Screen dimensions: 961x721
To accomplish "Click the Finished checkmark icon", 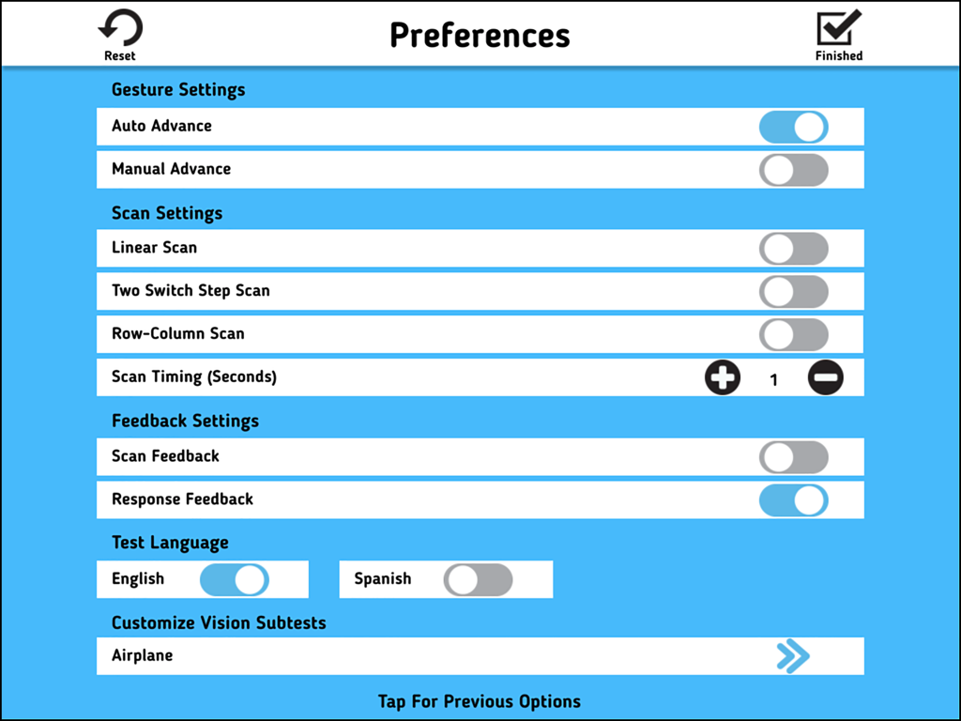I will (x=838, y=26).
